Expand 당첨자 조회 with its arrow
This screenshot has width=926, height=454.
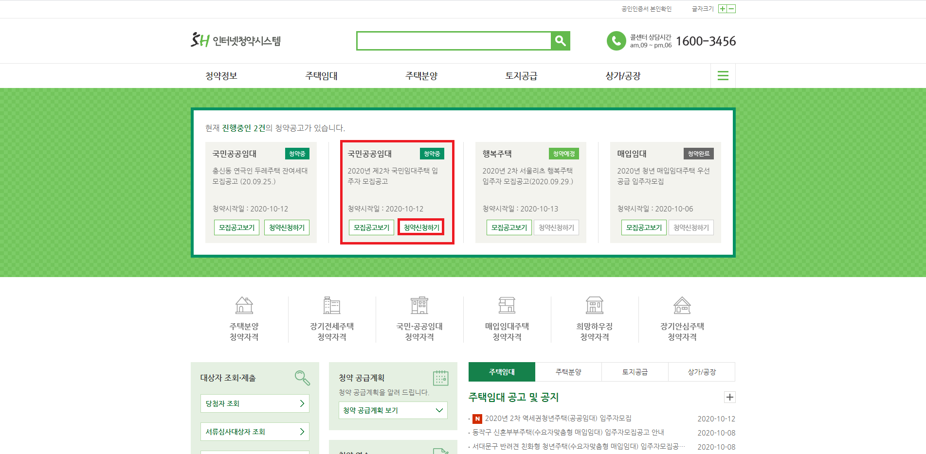pyautogui.click(x=303, y=403)
